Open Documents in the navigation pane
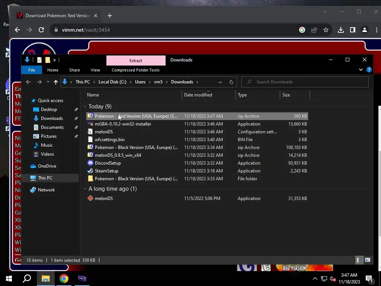Viewport: 381px width, 286px height. click(52, 127)
